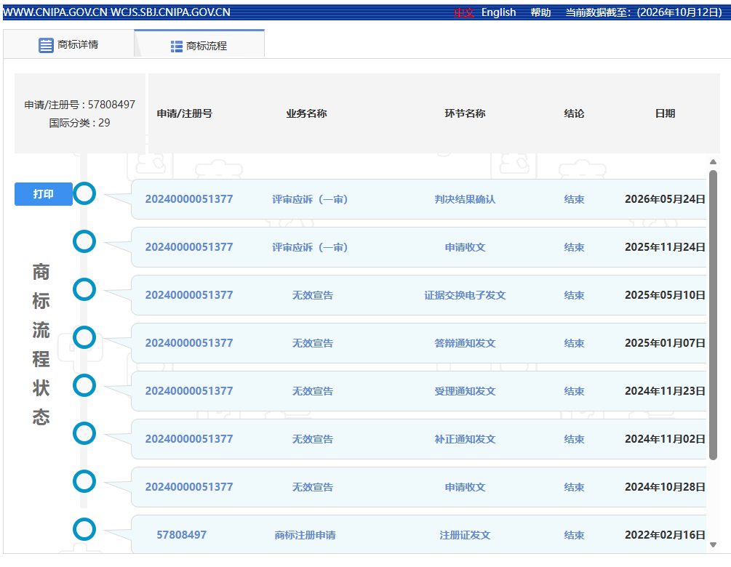Viewport: 731px width, 567px height.
Task: Select 无效宣告 in 2024年10月28日 row
Action: (x=312, y=487)
